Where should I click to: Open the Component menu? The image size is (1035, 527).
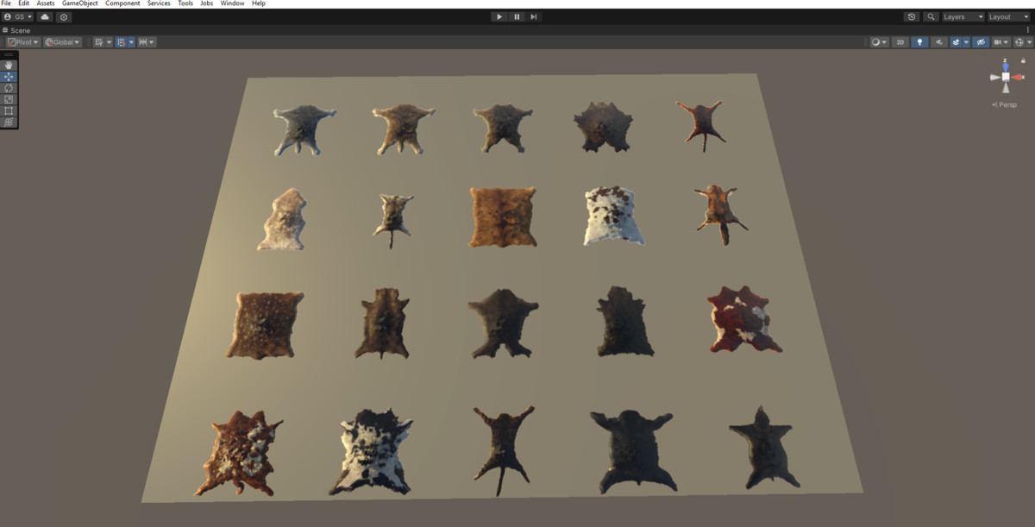122,3
